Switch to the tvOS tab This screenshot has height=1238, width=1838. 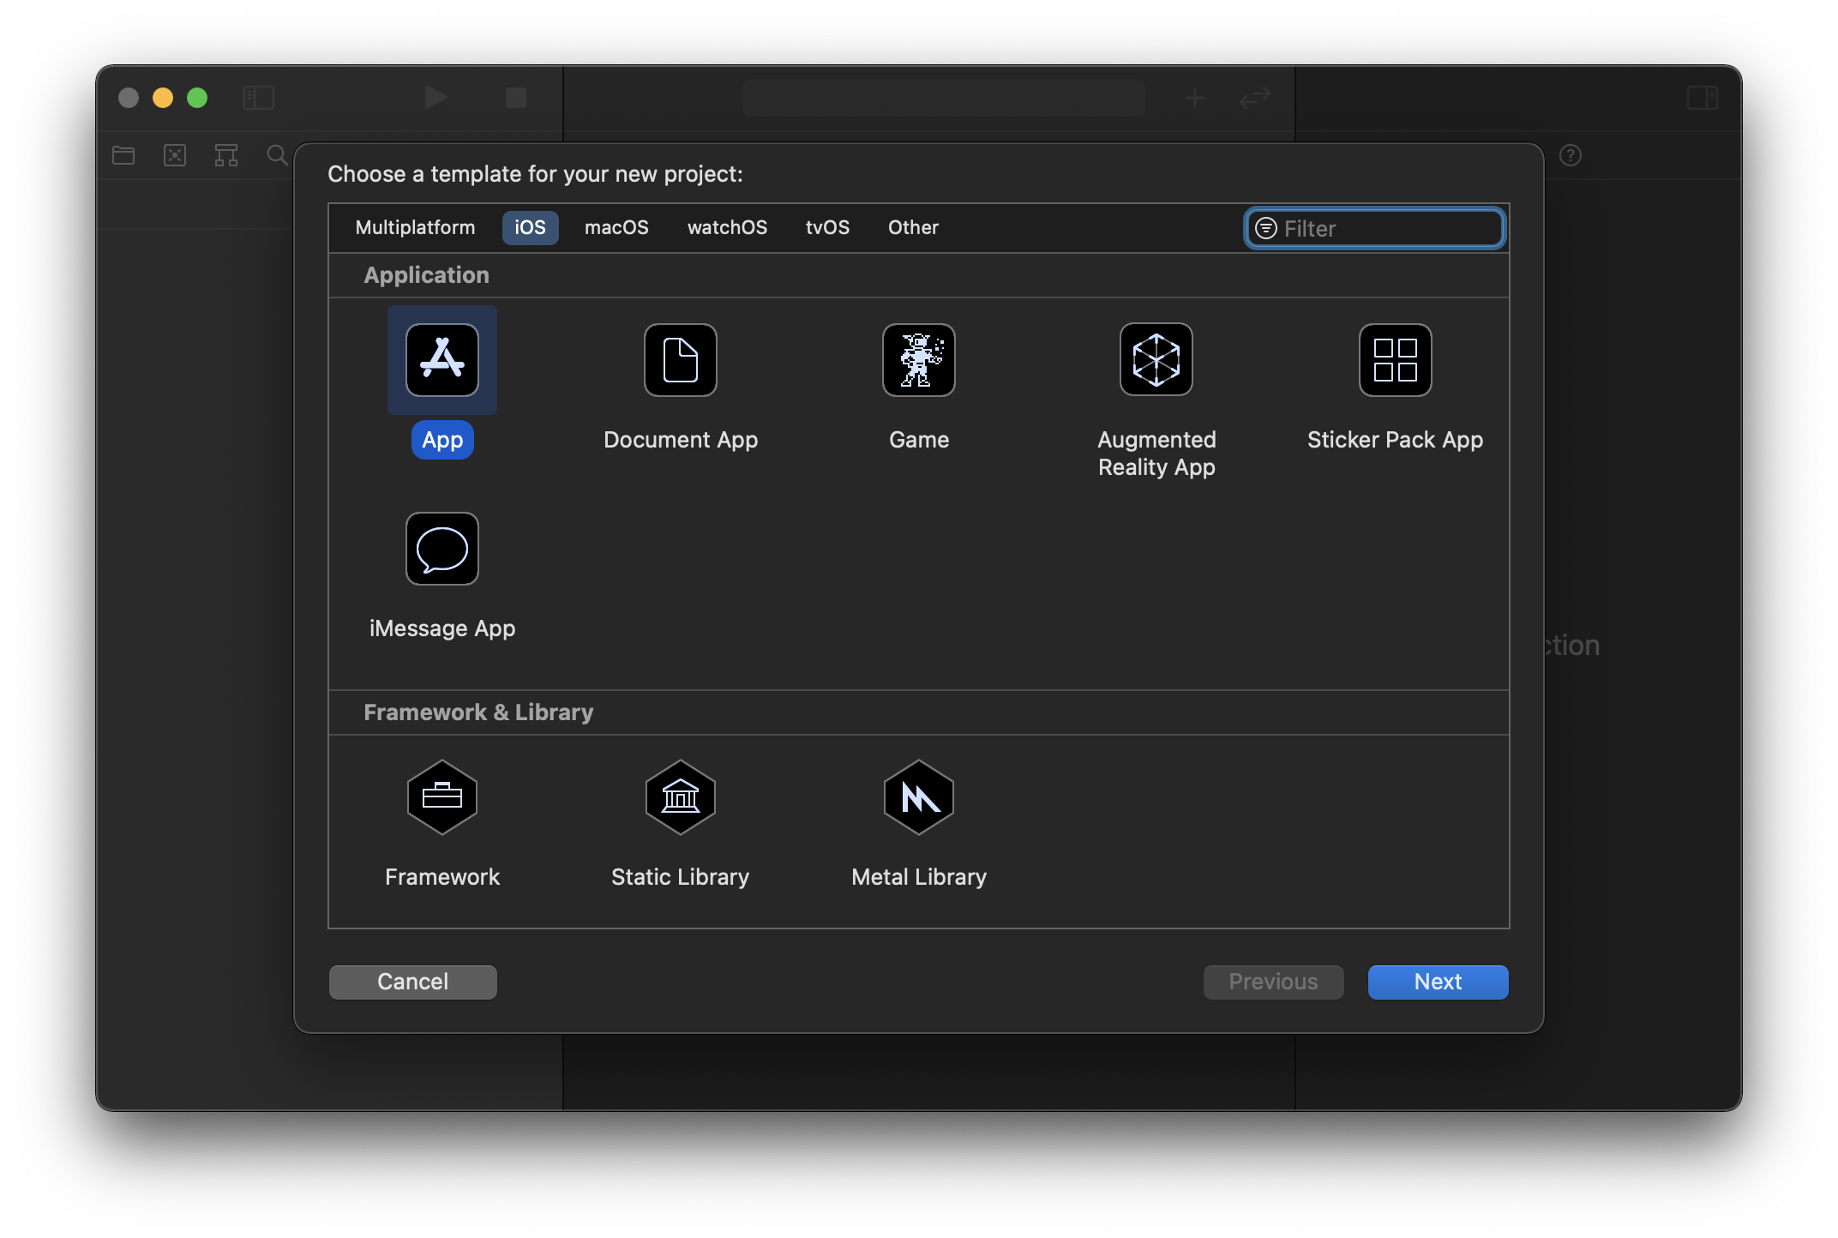pos(827,227)
